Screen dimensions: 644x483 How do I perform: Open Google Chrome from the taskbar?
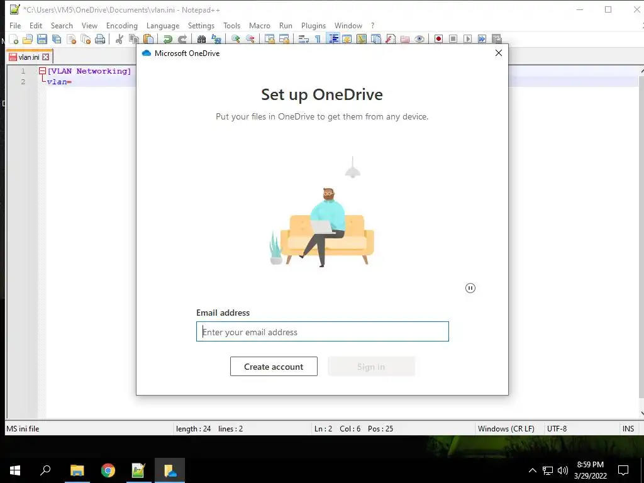[108, 470]
